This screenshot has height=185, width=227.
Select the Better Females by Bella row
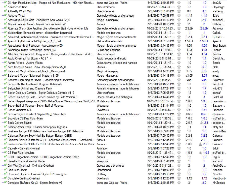click(x=114, y=97)
